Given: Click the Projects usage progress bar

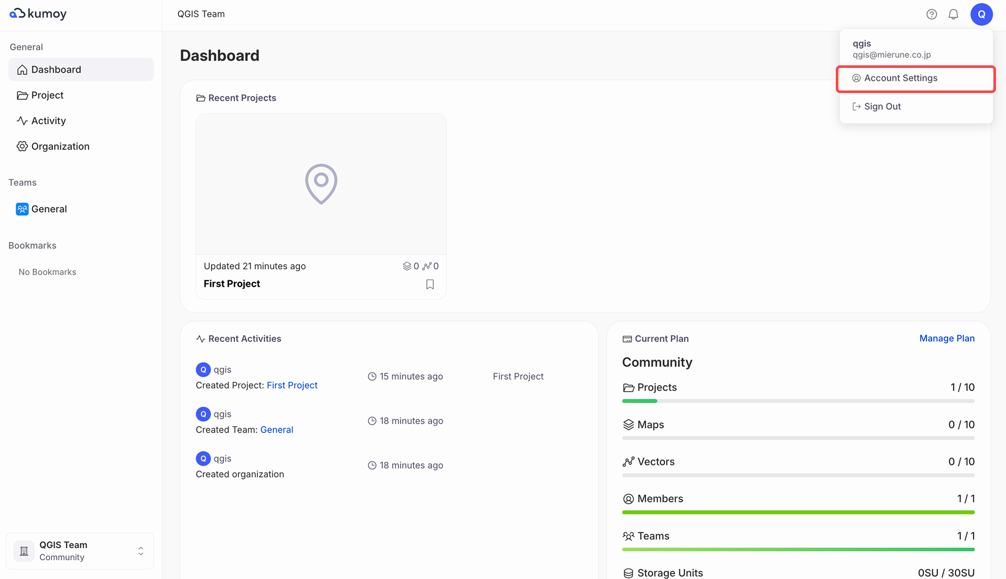Looking at the screenshot, I should coord(798,401).
